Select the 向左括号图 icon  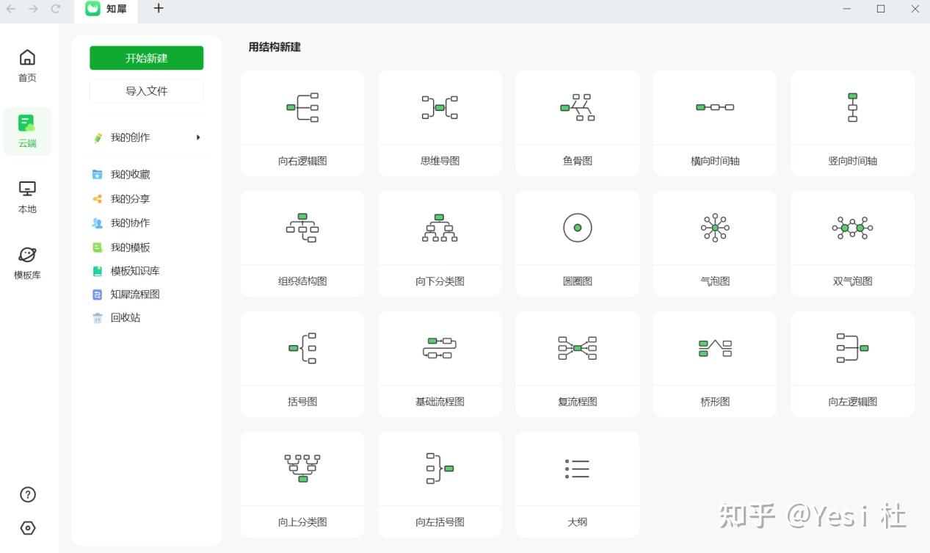[x=440, y=469]
